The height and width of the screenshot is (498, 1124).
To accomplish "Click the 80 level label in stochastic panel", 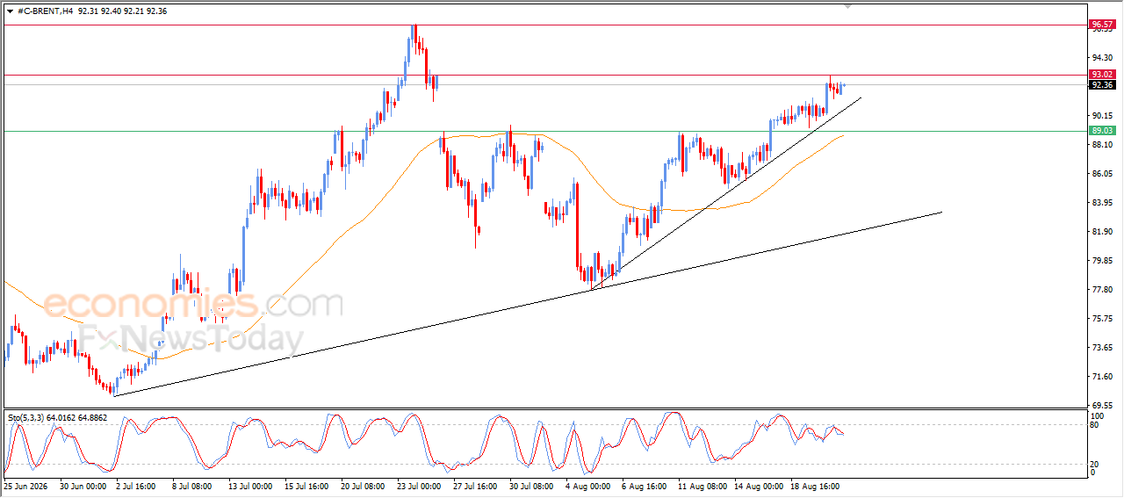I will tap(1094, 426).
